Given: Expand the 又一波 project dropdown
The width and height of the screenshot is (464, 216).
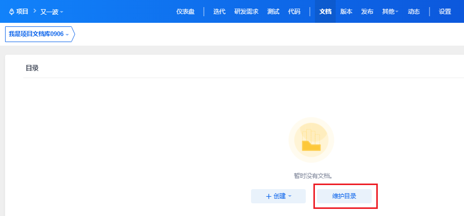Looking at the screenshot, I should [x=52, y=12].
